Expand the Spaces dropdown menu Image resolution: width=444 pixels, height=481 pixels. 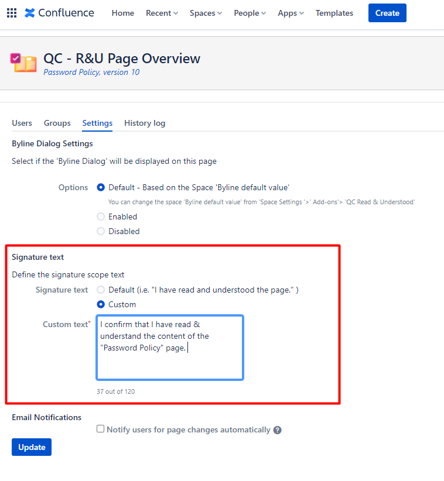pos(206,13)
